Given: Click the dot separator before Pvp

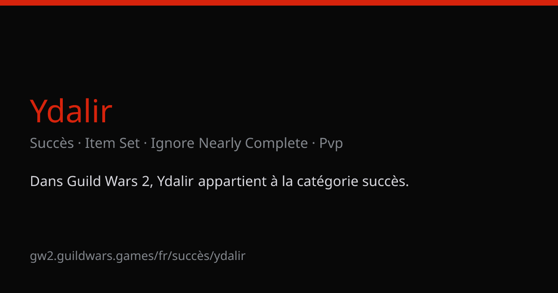Looking at the screenshot, I should (x=313, y=143).
